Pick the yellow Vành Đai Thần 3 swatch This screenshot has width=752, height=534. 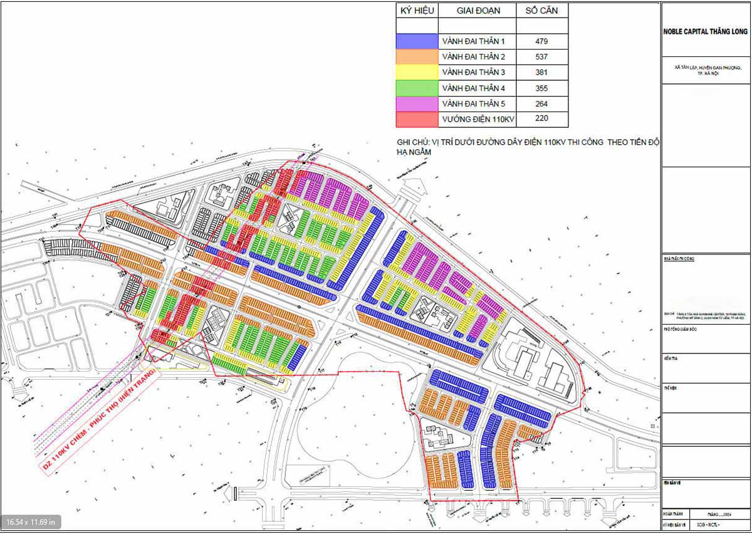click(x=417, y=73)
